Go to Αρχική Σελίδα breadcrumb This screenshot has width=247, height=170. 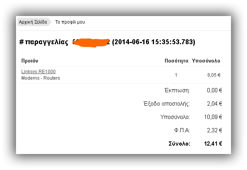point(33,22)
